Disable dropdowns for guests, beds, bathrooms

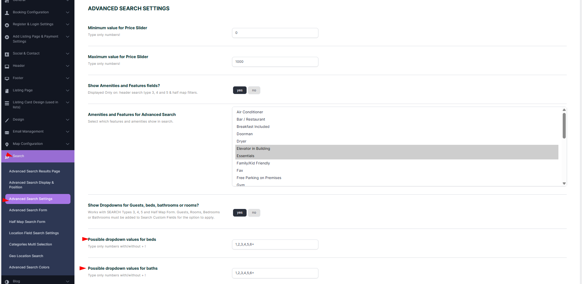[254, 213]
